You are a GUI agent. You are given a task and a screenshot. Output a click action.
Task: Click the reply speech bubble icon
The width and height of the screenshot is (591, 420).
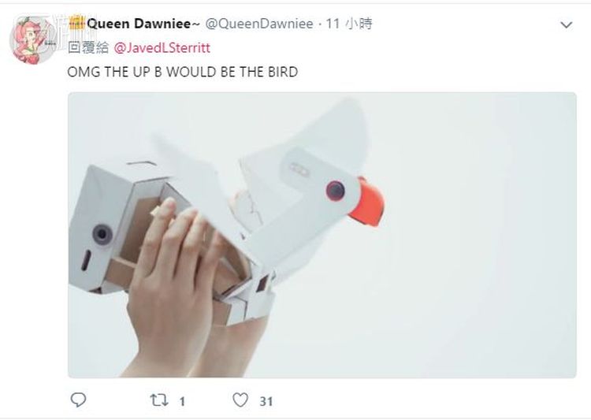[77, 400]
